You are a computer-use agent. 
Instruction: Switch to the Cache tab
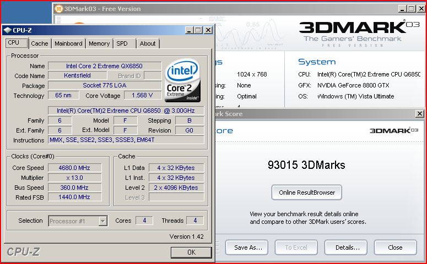40,43
